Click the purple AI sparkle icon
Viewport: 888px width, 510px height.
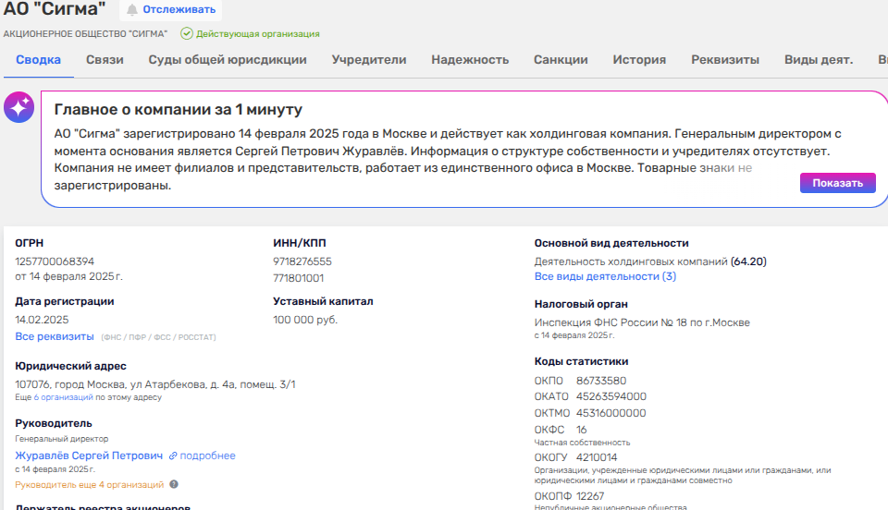click(19, 108)
